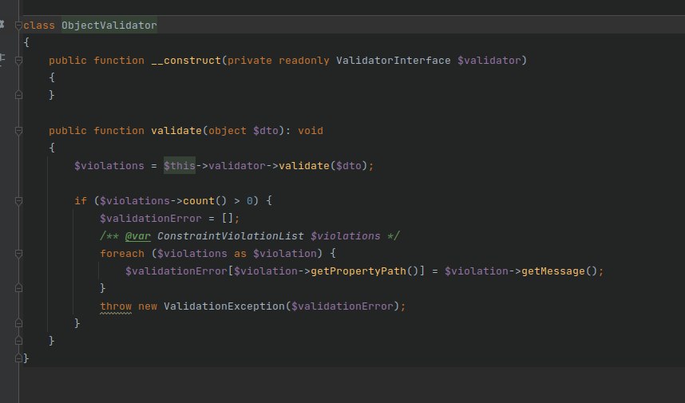Click $validationError inside ValidationException arguments
The height and width of the screenshot is (403, 685).
click(x=342, y=306)
